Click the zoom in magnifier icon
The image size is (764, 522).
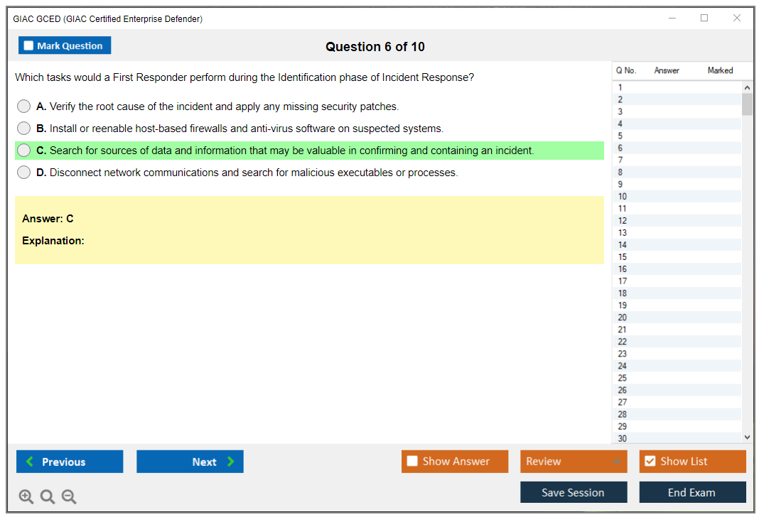click(x=26, y=496)
